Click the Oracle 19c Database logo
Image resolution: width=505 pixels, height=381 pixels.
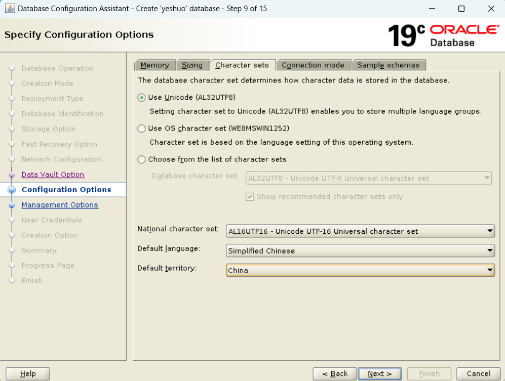(x=444, y=35)
